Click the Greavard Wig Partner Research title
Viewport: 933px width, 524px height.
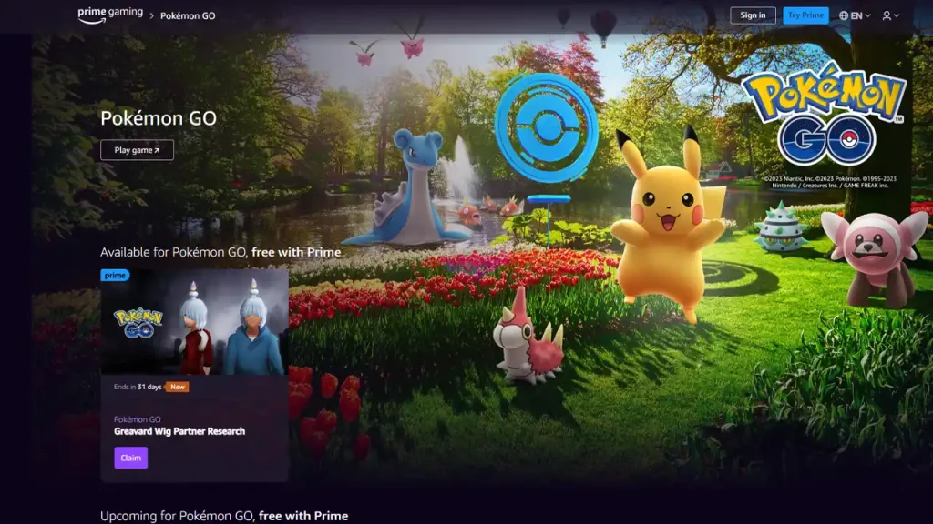(179, 431)
